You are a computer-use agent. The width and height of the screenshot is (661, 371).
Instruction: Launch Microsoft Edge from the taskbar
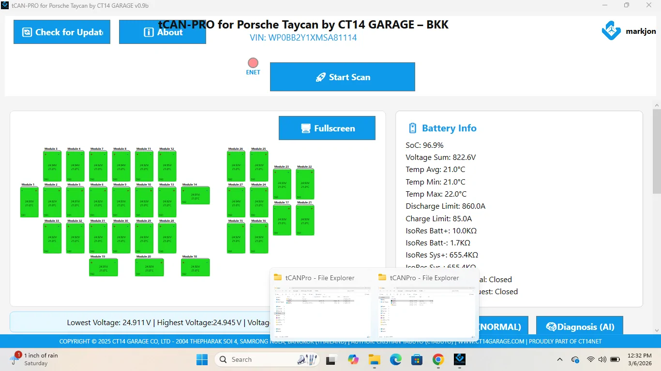395,359
